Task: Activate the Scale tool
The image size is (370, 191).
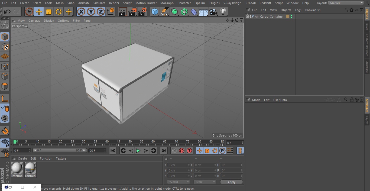Action: 49,12
